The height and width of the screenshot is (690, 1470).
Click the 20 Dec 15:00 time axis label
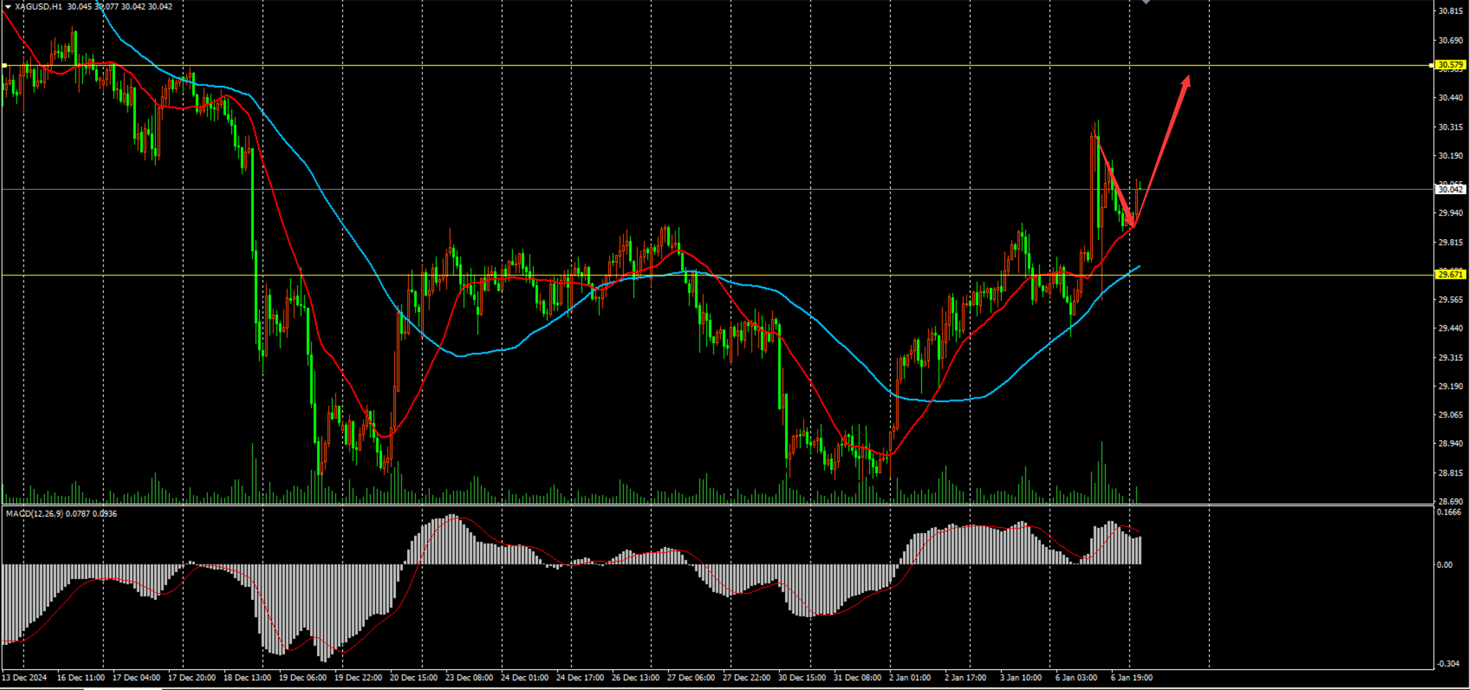(x=413, y=678)
